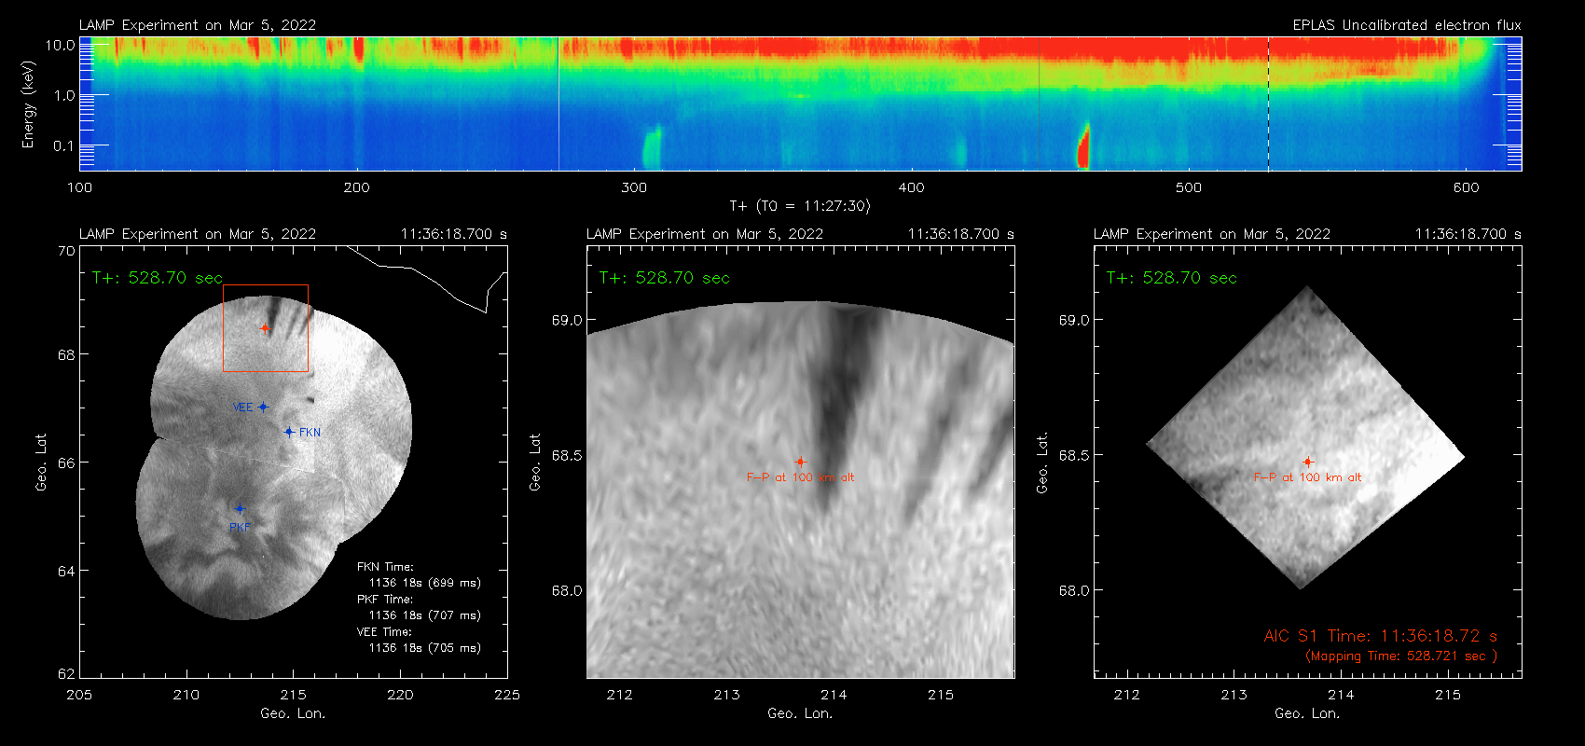The width and height of the screenshot is (1585, 746).
Task: Click the '10.0' energy tick label
Action: pos(60,45)
